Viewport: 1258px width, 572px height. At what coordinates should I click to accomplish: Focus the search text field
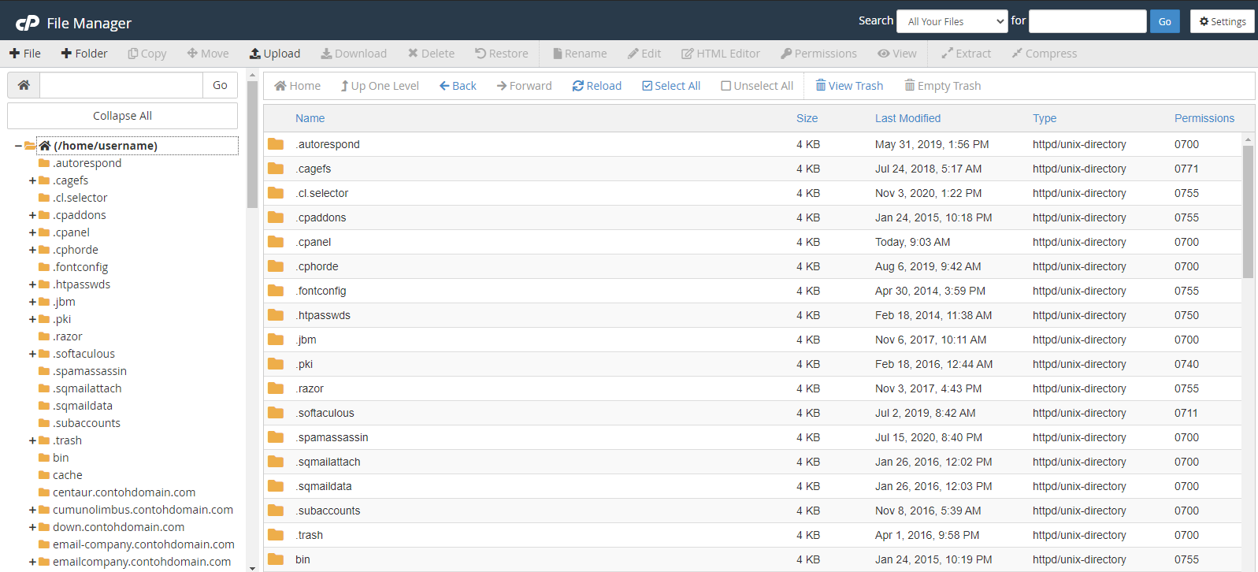point(1088,21)
